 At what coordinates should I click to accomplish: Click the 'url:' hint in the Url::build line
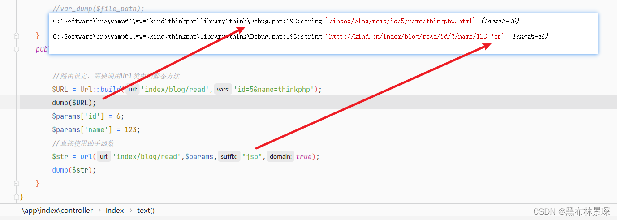point(133,90)
